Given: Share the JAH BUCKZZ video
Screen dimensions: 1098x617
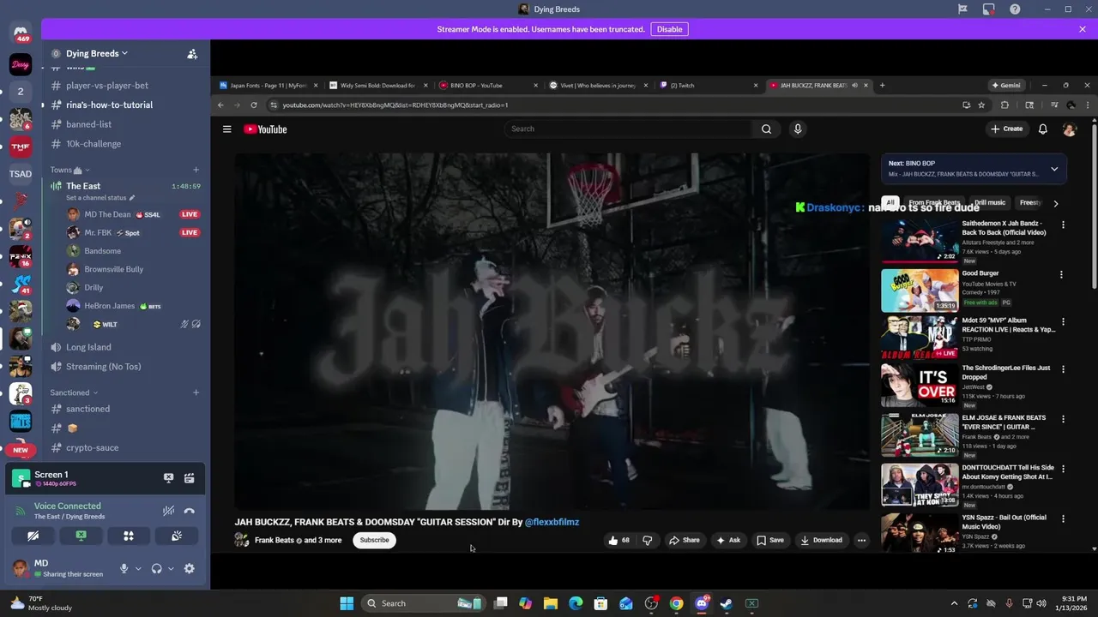Looking at the screenshot, I should click(x=684, y=540).
